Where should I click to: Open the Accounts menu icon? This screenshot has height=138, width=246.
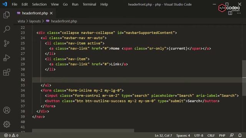pyautogui.click(x=7, y=110)
